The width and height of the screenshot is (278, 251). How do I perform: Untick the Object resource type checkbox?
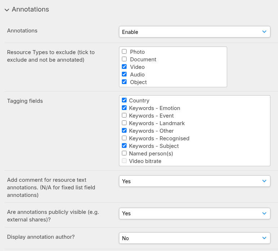(124, 82)
